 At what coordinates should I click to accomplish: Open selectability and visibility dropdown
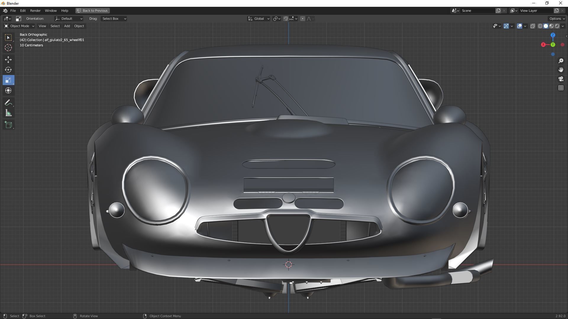497,26
